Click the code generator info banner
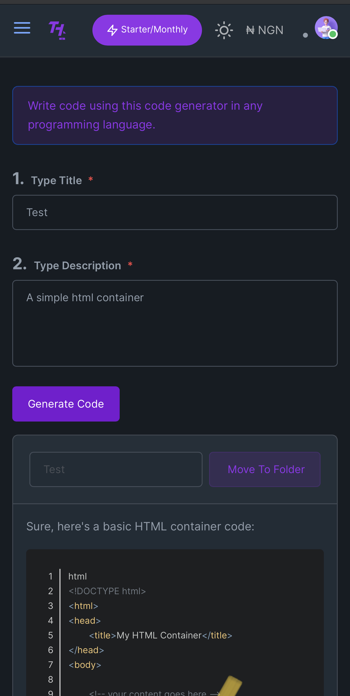Image resolution: width=350 pixels, height=696 pixels. click(x=175, y=115)
